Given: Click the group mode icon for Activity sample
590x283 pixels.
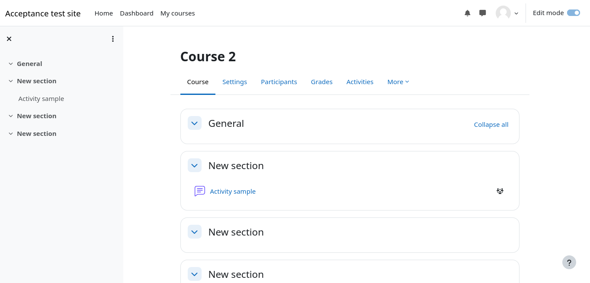Looking at the screenshot, I should (500, 191).
